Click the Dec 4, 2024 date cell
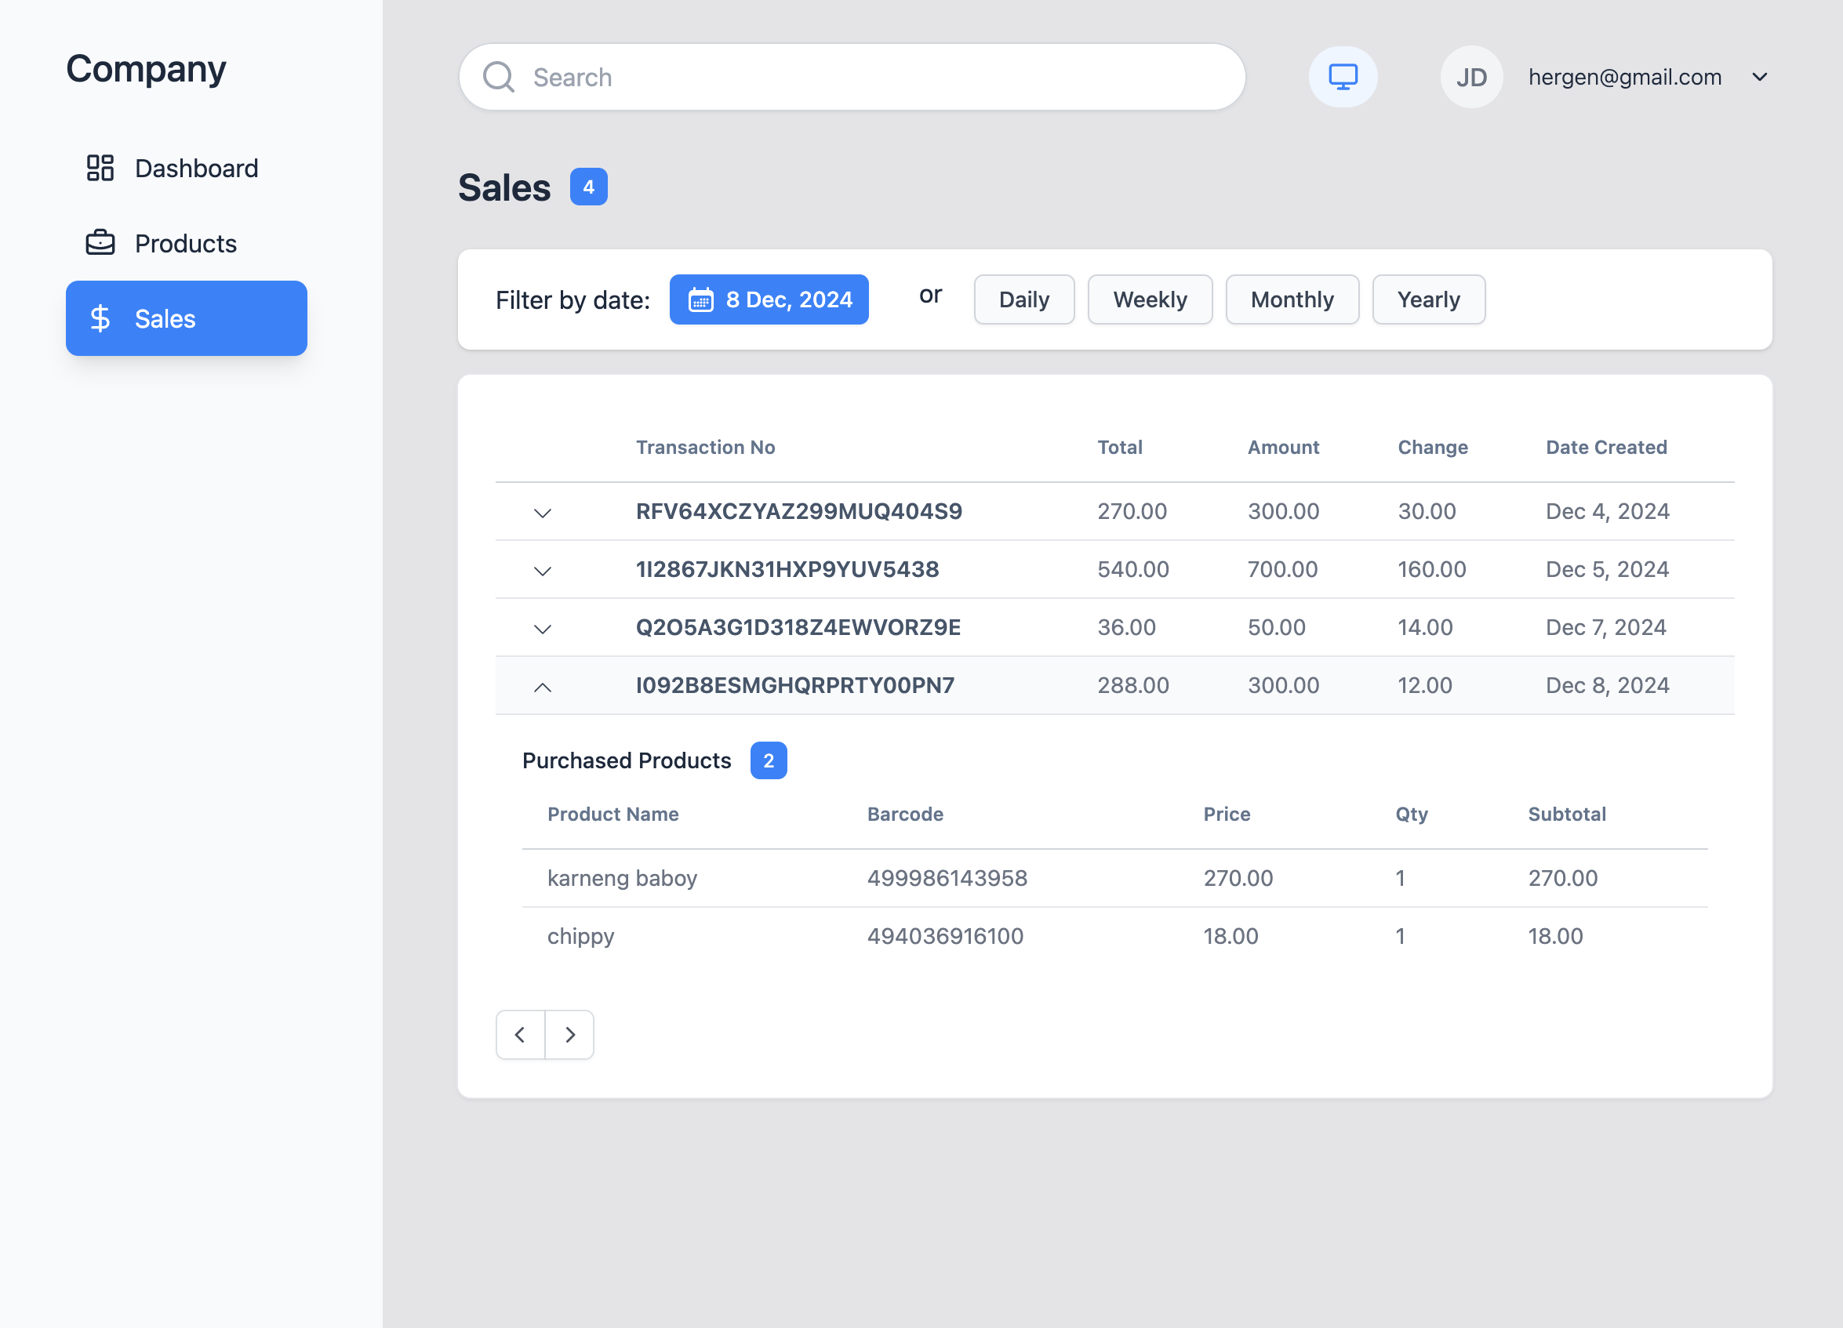The image size is (1843, 1328). [1608, 511]
